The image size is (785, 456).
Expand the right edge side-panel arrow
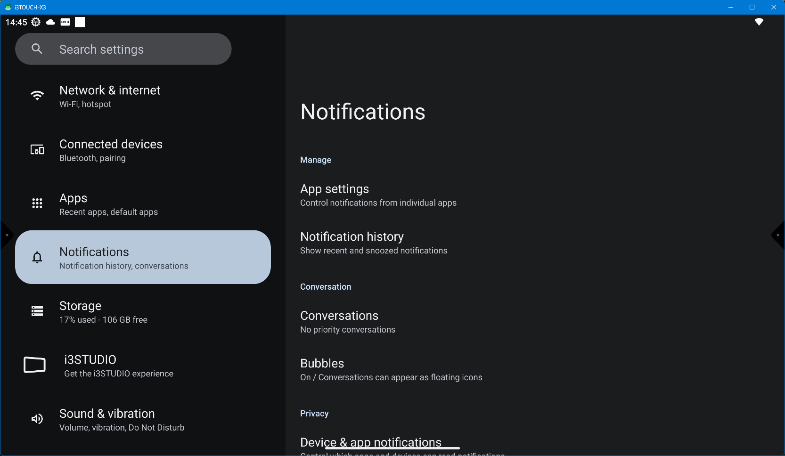[778, 235]
